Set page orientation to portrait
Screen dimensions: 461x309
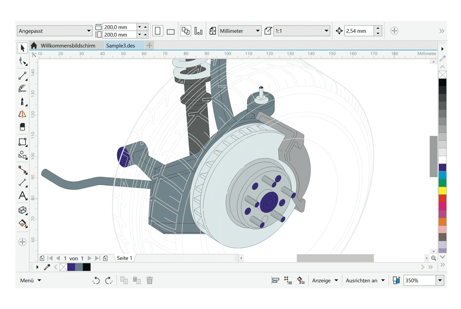(158, 31)
